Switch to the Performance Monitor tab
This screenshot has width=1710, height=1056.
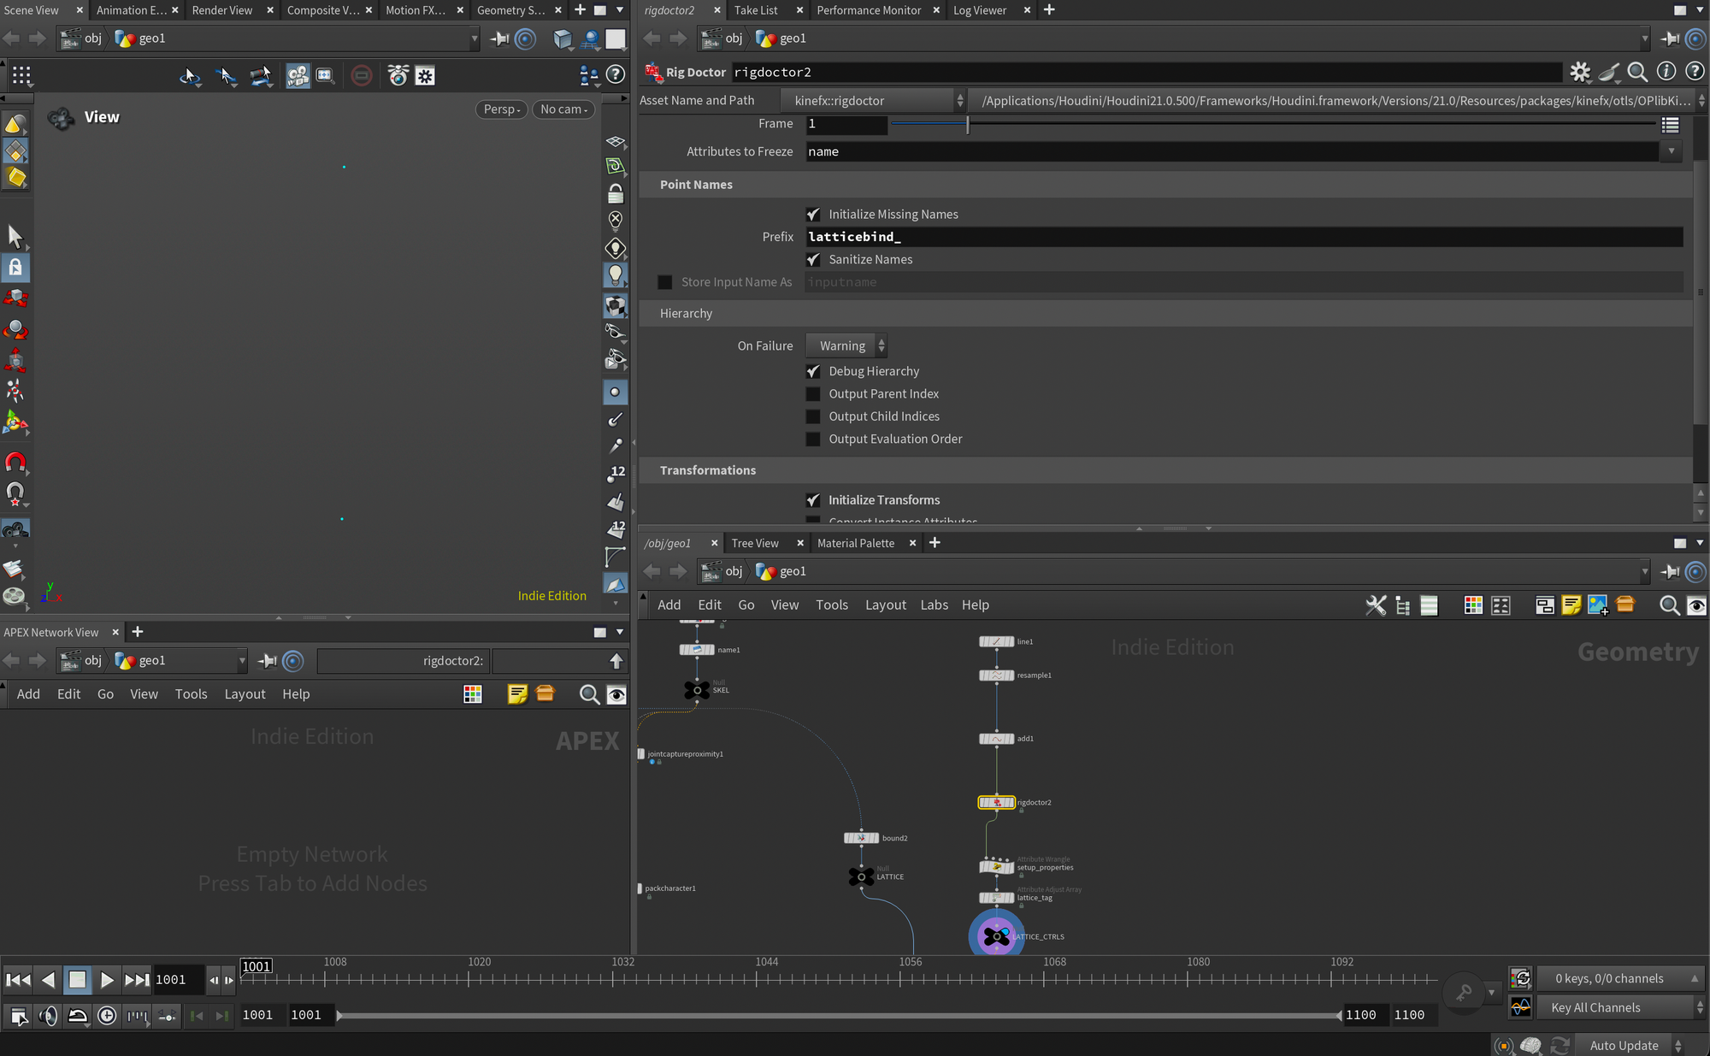[868, 10]
